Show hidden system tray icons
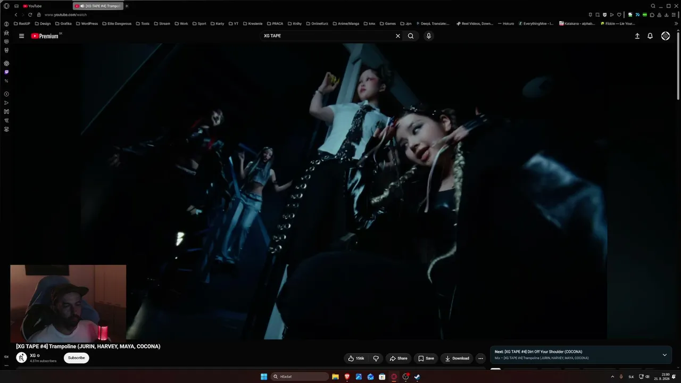Image resolution: width=681 pixels, height=383 pixels. coord(612,377)
